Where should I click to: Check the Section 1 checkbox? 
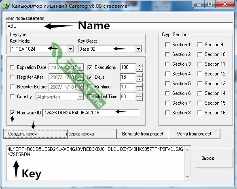pyautogui.click(x=167, y=45)
